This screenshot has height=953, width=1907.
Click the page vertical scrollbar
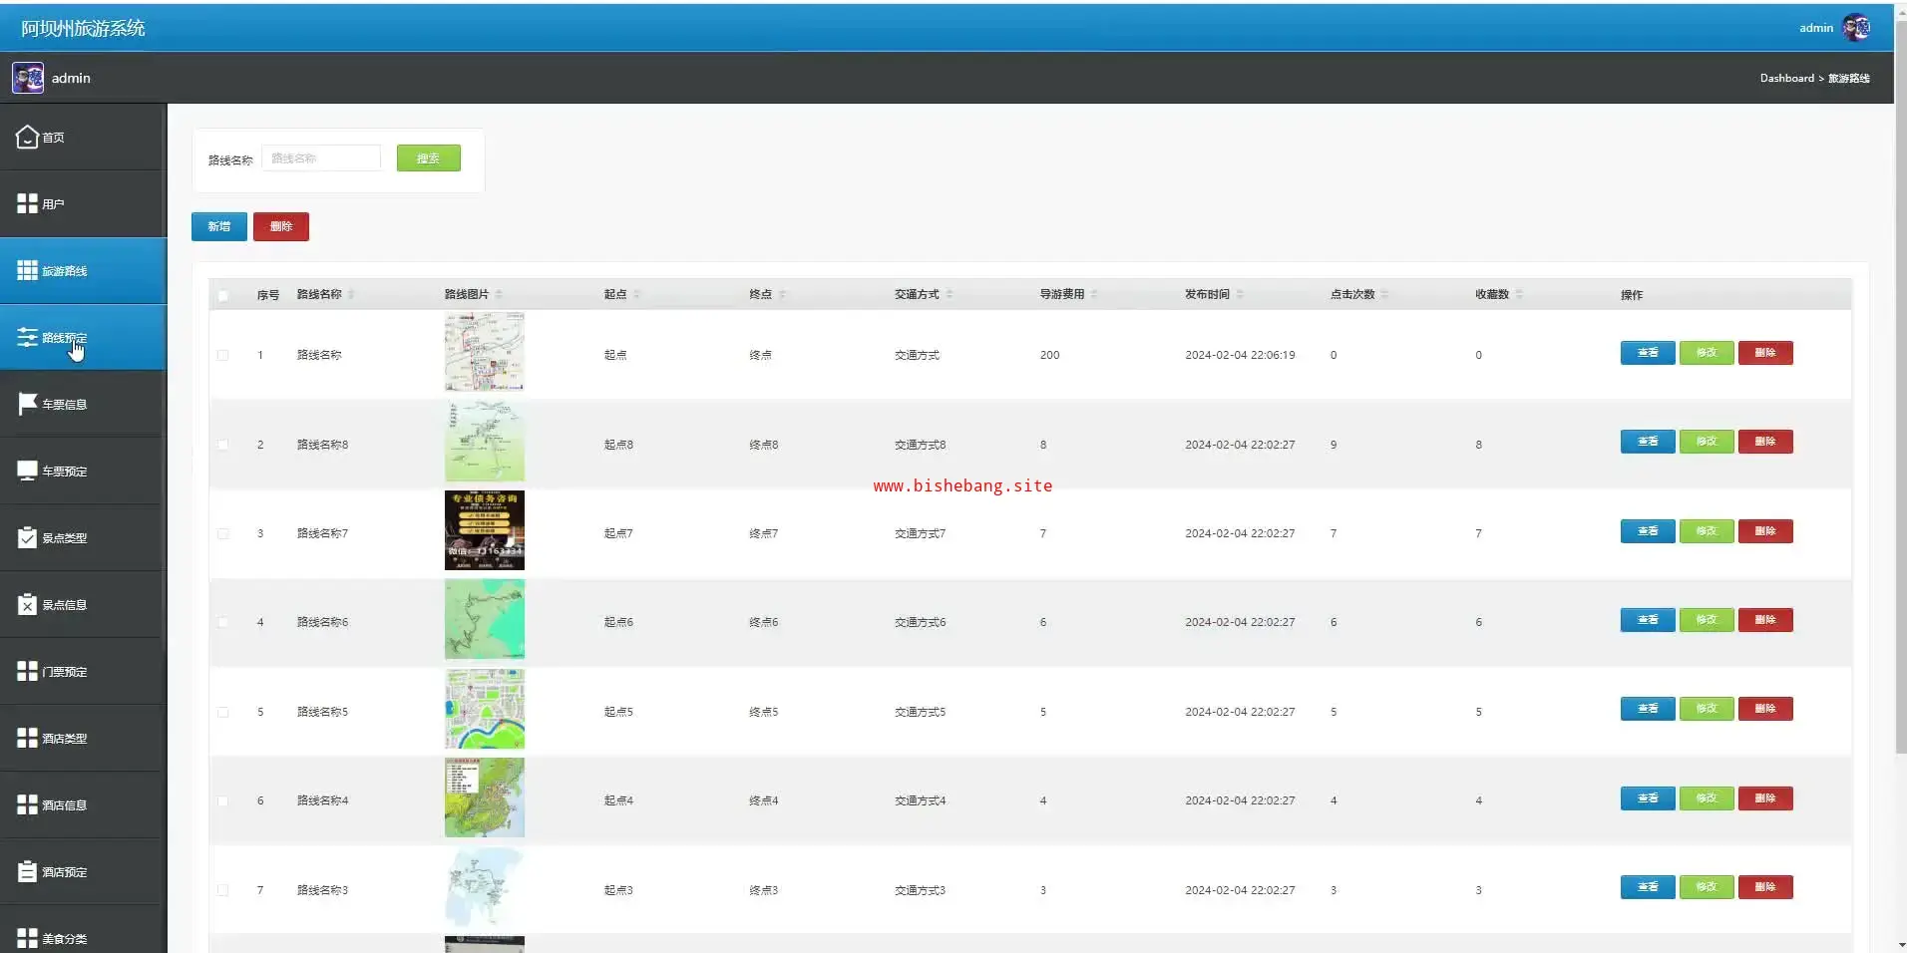pos(1900,399)
